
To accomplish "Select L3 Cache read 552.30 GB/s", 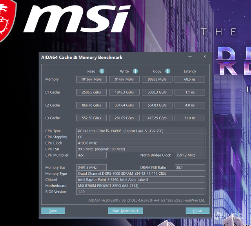I will (91, 118).
